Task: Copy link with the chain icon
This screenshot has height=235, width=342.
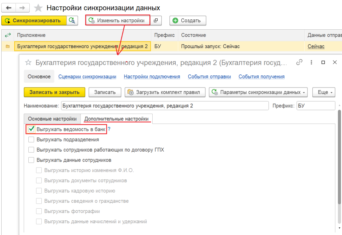Action: click(x=299, y=62)
